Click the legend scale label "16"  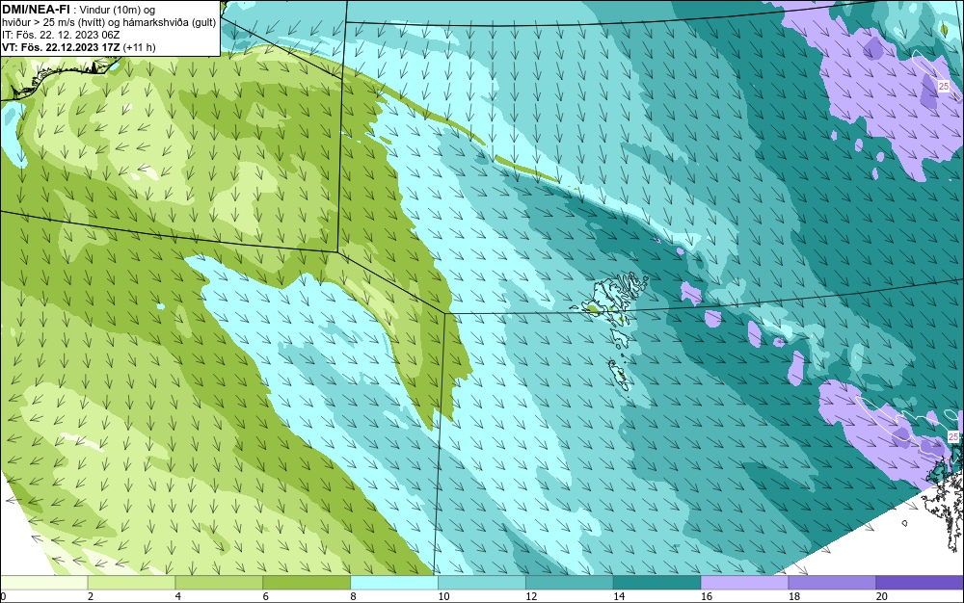[x=707, y=596]
